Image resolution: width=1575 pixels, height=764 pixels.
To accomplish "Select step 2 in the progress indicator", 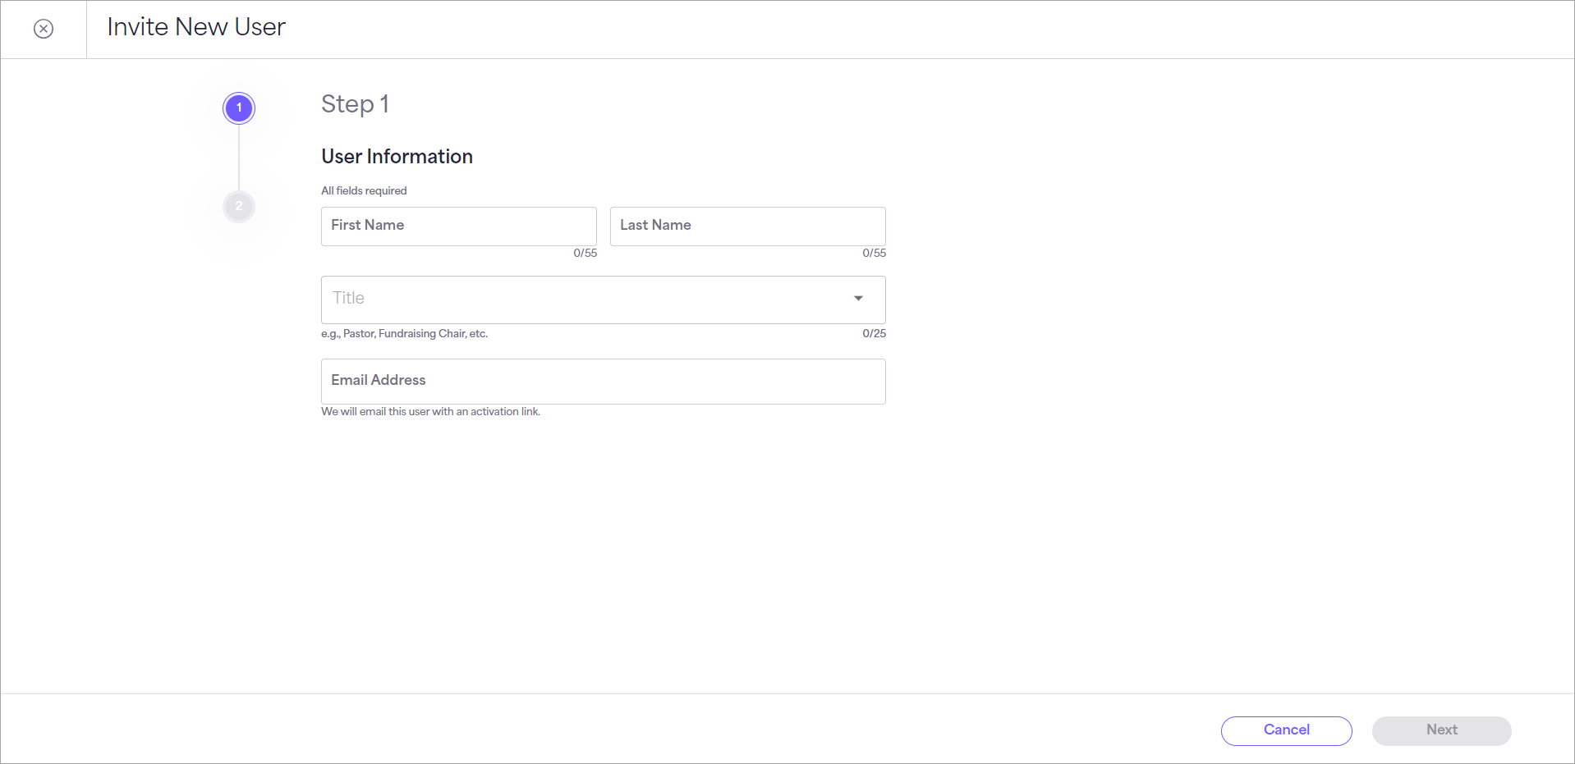I will pos(239,206).
